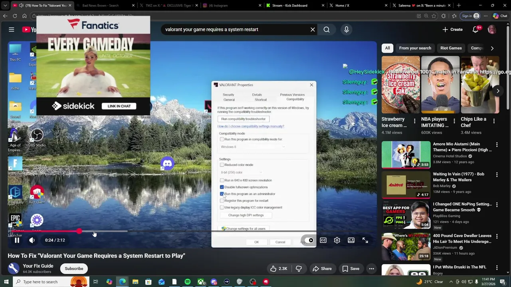Open Strawberry Ice cream Short thumbnail
The height and width of the screenshot is (287, 511).
point(400,85)
